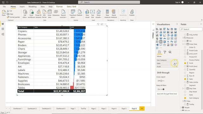Open the Analytics magnifier pane

(x=170, y=52)
